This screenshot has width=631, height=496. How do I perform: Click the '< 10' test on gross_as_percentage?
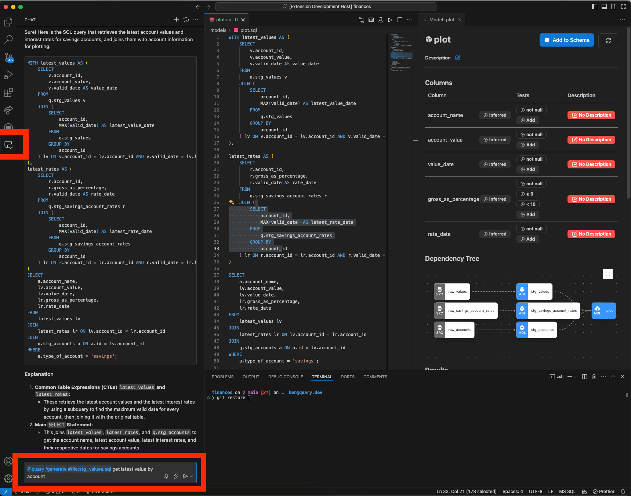click(528, 204)
